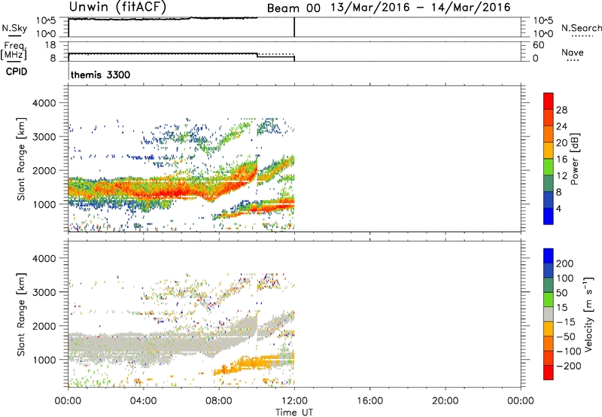Select the '12' value on Power color bar
This screenshot has height=417, width=602.
pos(561,176)
